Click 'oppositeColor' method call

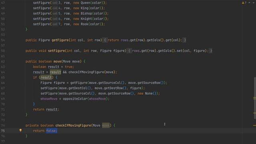click(75, 99)
